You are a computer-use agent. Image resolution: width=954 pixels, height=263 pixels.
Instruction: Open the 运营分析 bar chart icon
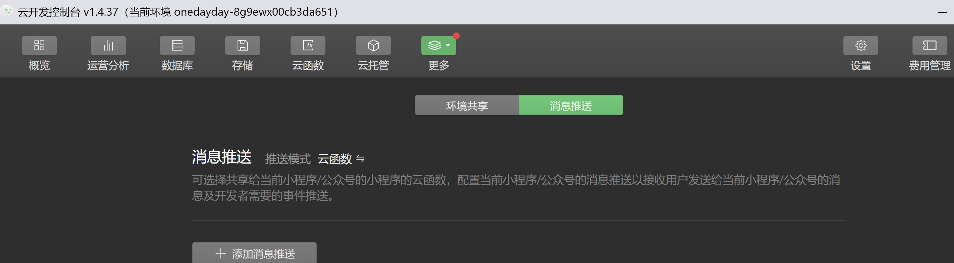click(108, 45)
